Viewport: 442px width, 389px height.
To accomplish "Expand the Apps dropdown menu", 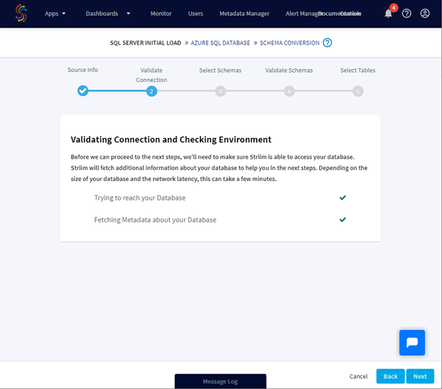I will coord(55,14).
